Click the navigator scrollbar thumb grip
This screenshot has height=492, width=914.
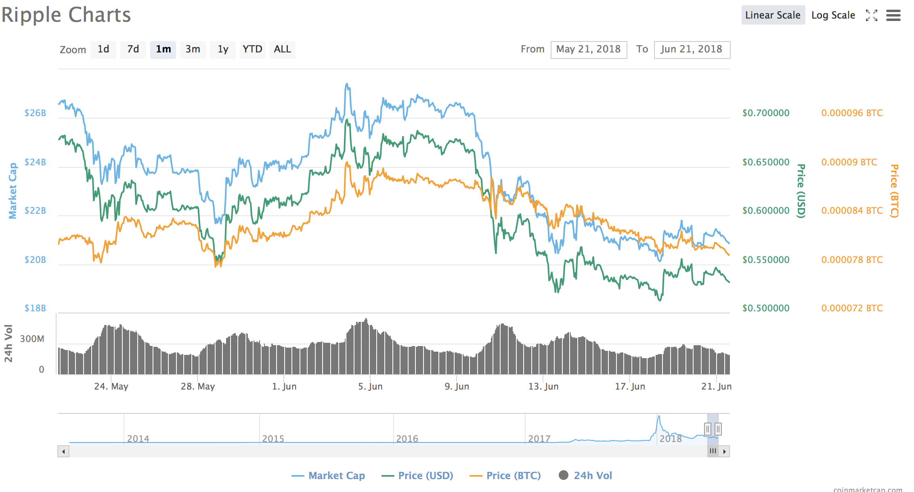pyautogui.click(x=713, y=451)
